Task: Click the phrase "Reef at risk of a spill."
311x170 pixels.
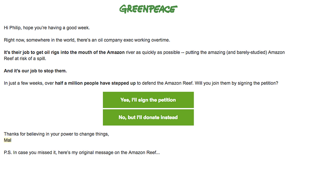Action: click(25, 59)
